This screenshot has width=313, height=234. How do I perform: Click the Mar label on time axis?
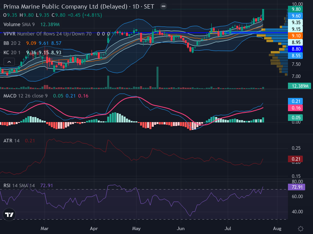(45, 229)
